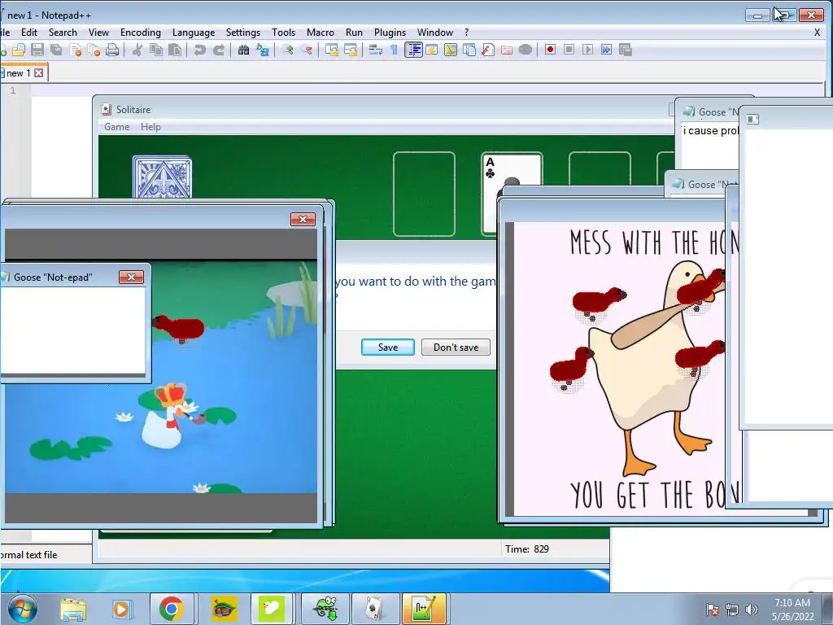Toggle word wrap icon in Notepad++ toolbar
Screen dimensions: 833x625
(376, 50)
